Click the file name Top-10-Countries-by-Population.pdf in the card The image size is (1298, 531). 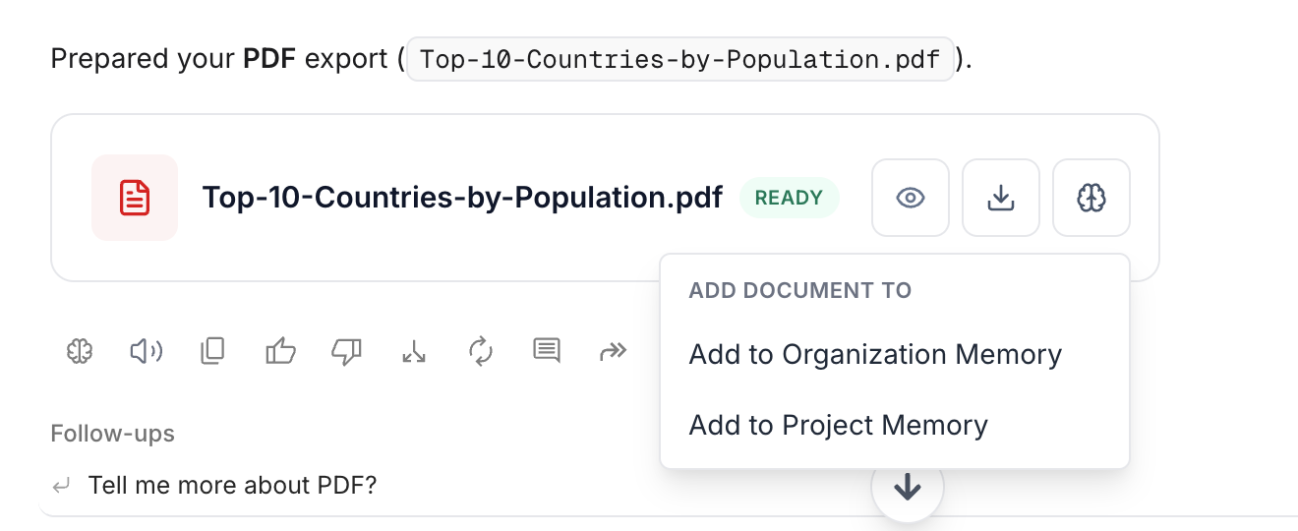pos(462,198)
